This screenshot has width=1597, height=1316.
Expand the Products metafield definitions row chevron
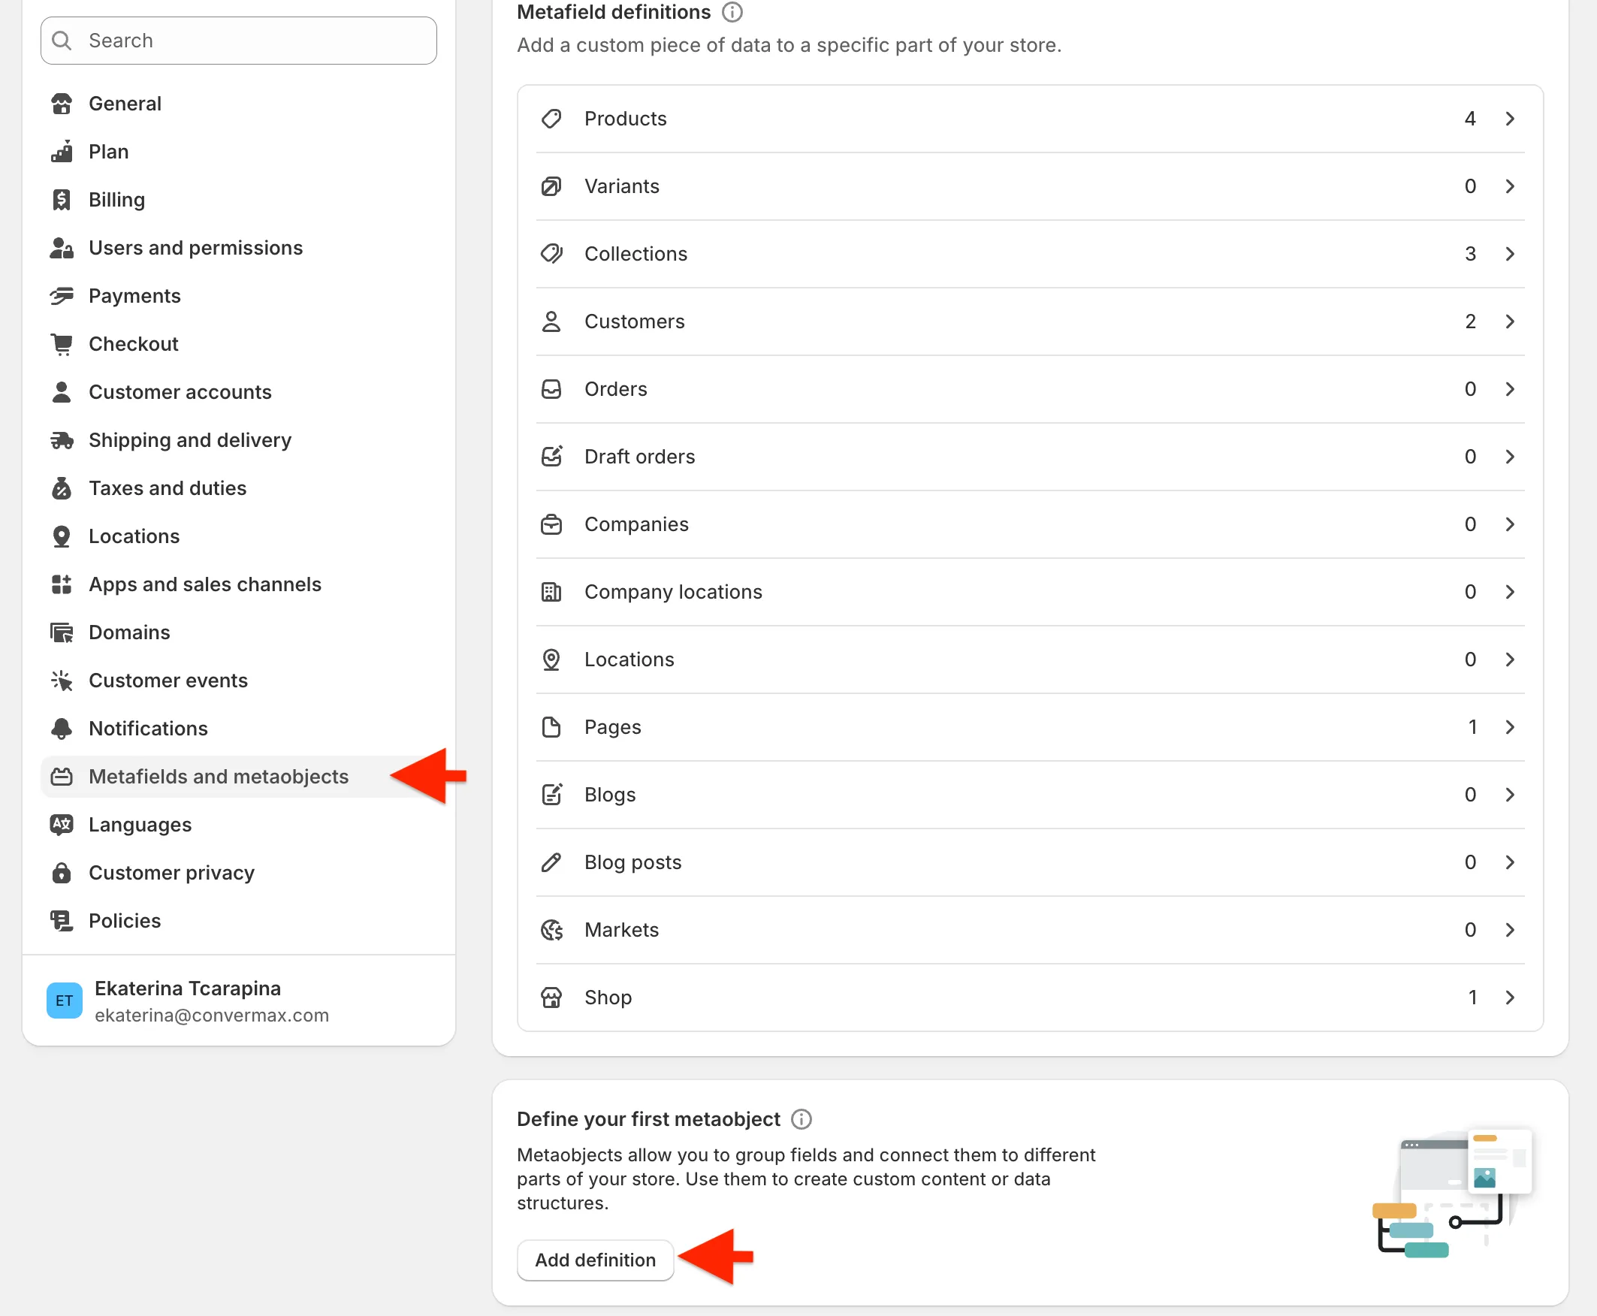(1510, 119)
